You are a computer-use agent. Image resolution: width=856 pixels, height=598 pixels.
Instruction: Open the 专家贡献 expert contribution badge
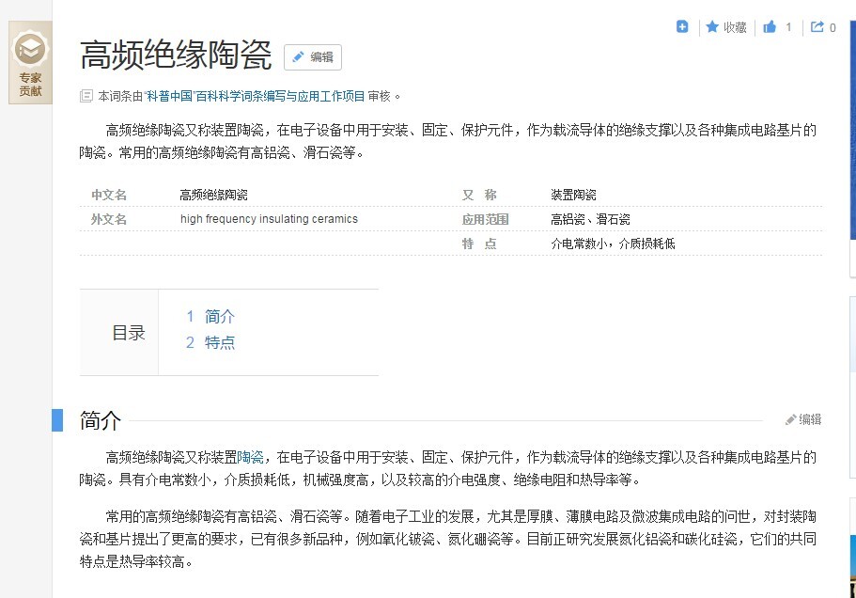(x=30, y=62)
